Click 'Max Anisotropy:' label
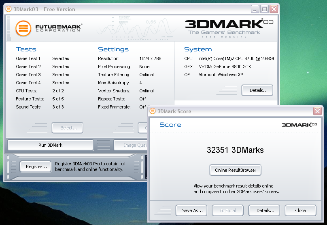 click(x=114, y=83)
